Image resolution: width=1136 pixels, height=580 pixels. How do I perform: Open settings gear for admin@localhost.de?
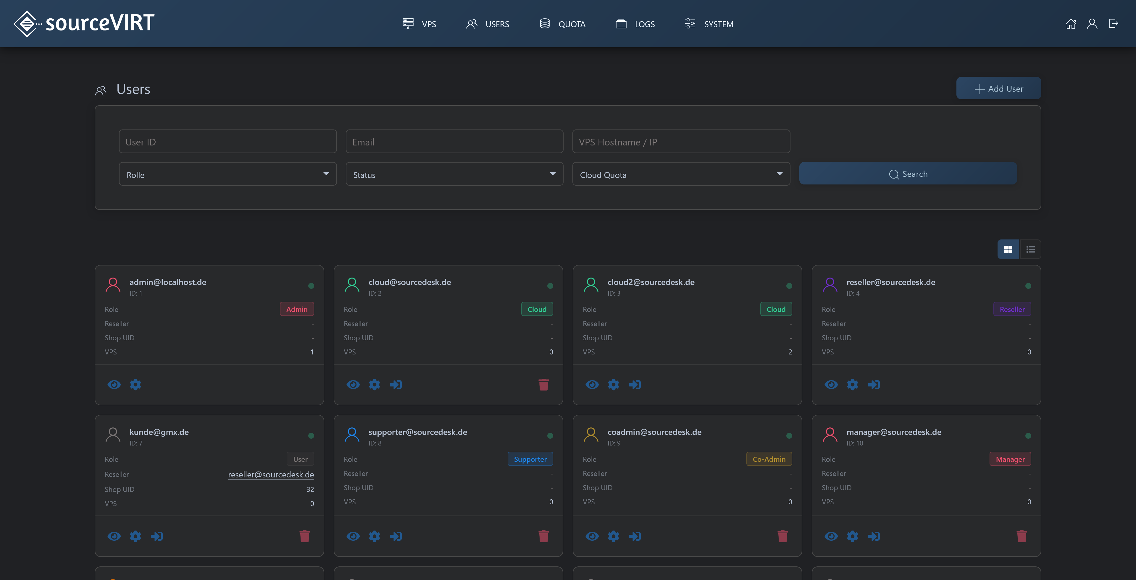click(x=135, y=384)
